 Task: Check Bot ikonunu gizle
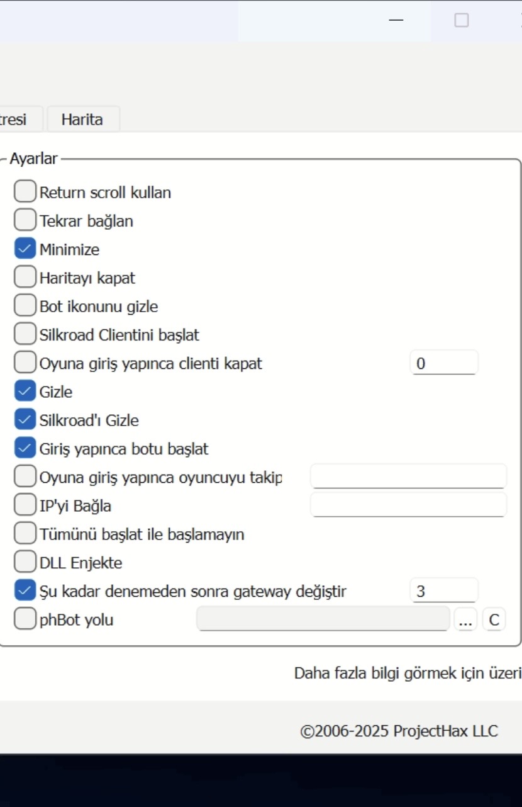[25, 307]
